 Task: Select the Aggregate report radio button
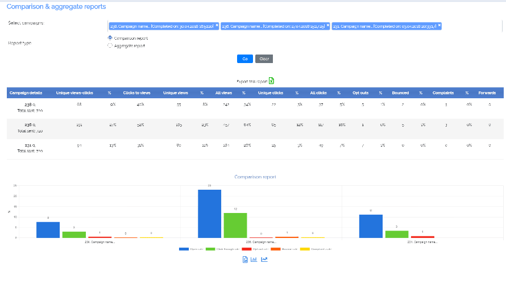pos(110,45)
